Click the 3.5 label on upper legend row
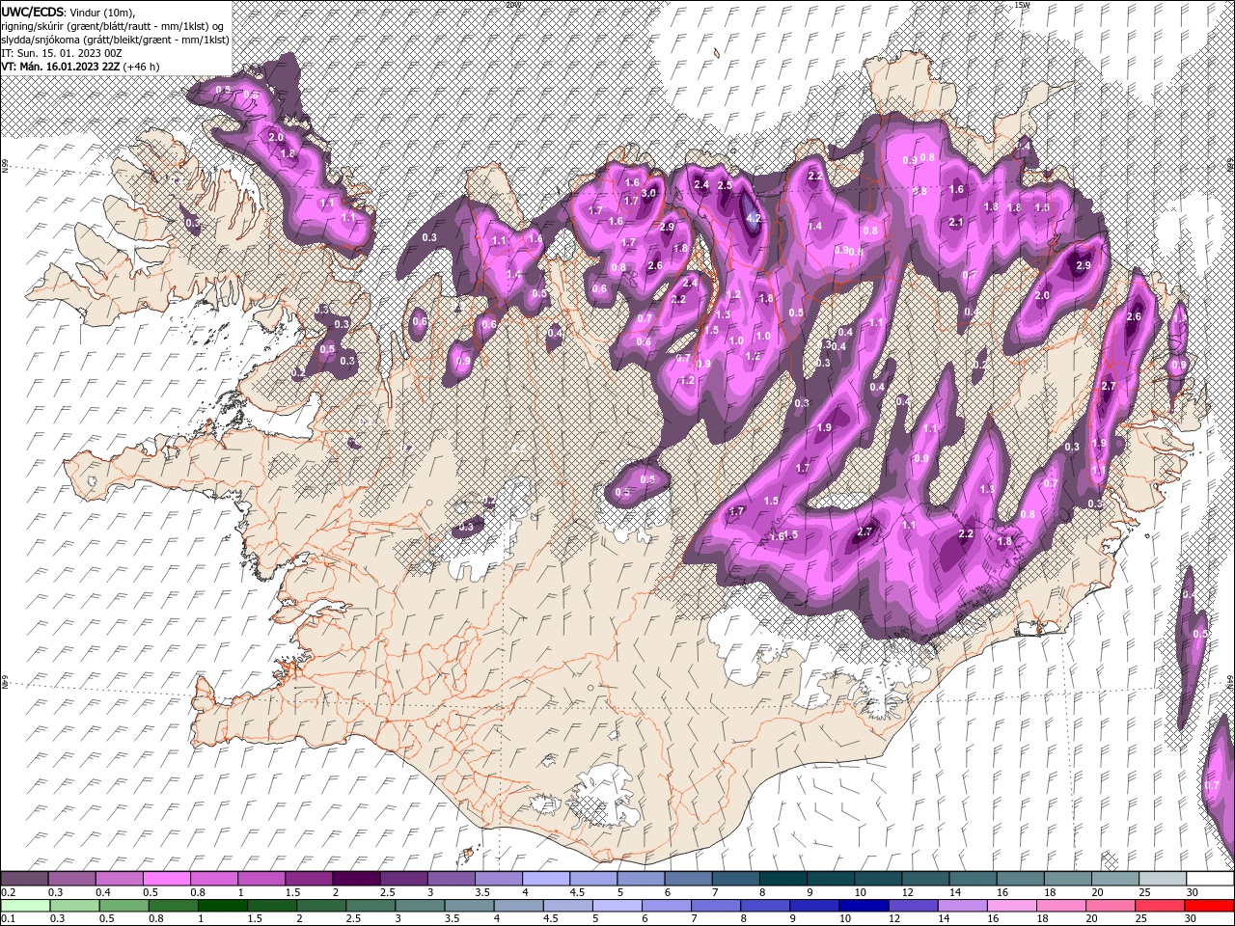 pyautogui.click(x=481, y=892)
